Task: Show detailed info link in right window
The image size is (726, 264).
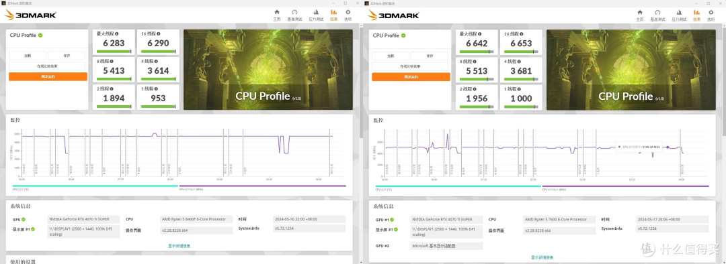Action: point(542,257)
